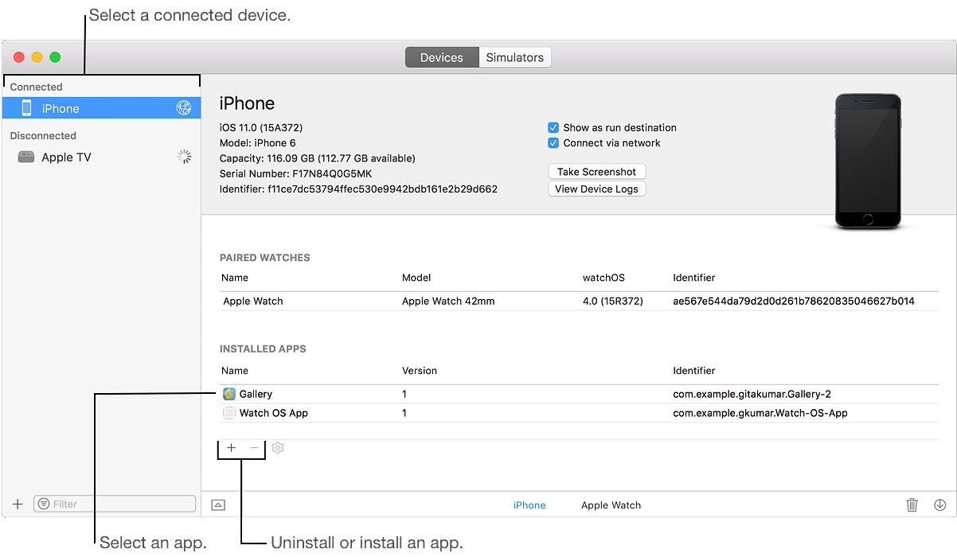Click the green zoom window button
The image size is (957, 557).
pyautogui.click(x=55, y=57)
